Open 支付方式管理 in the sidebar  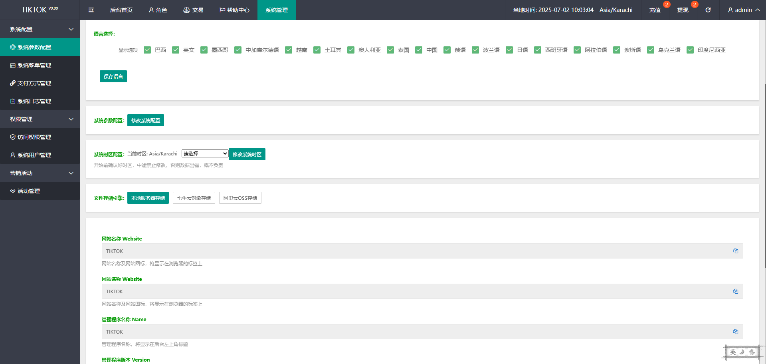34,83
